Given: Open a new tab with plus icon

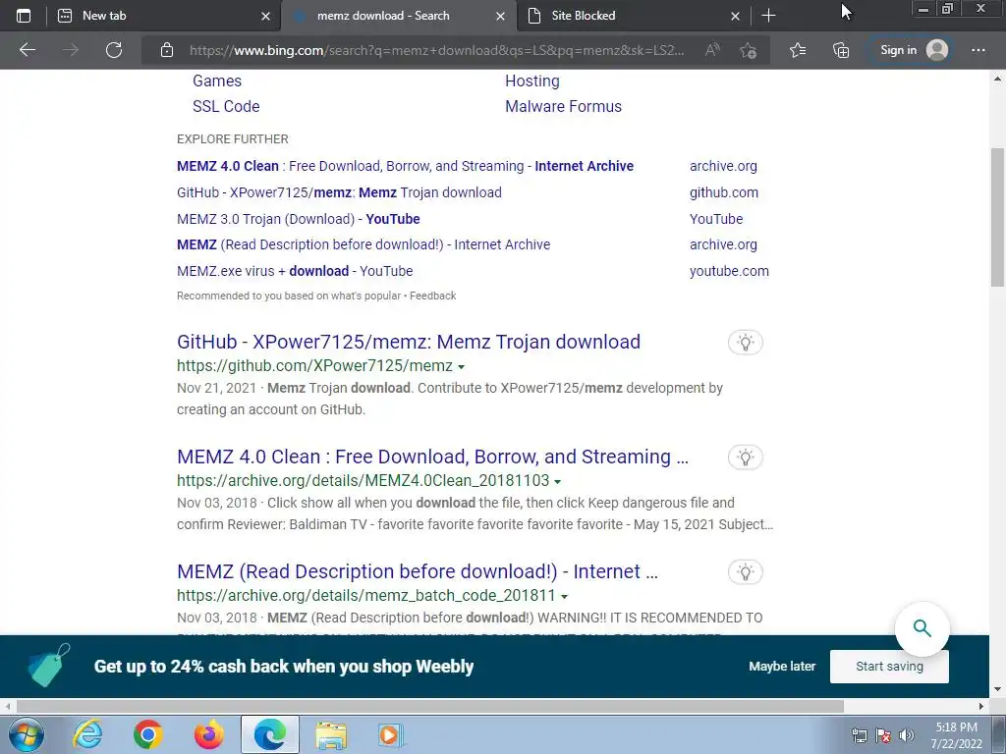Looking at the screenshot, I should (x=768, y=16).
